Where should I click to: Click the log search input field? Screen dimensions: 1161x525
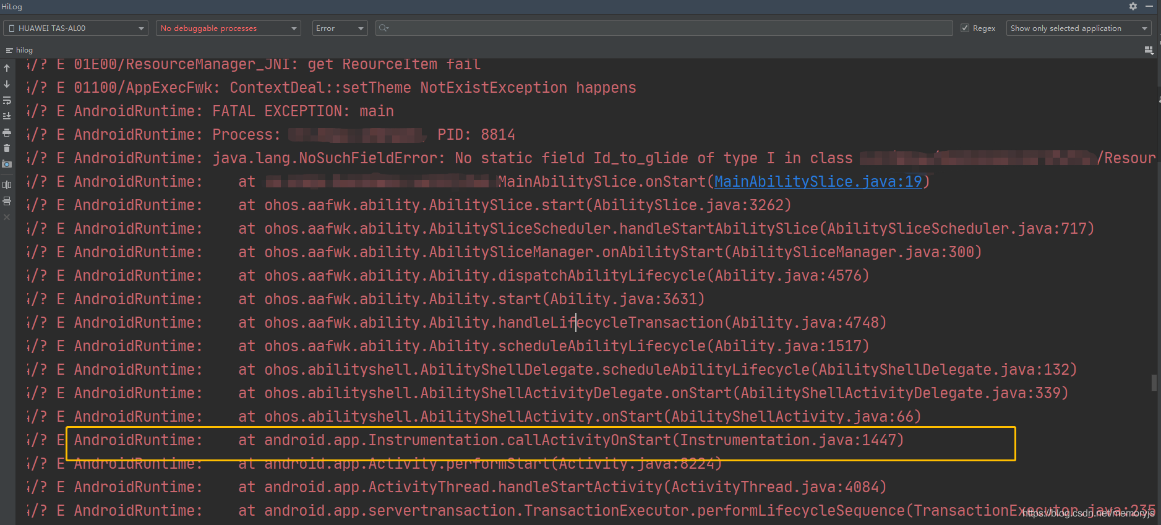click(x=664, y=28)
